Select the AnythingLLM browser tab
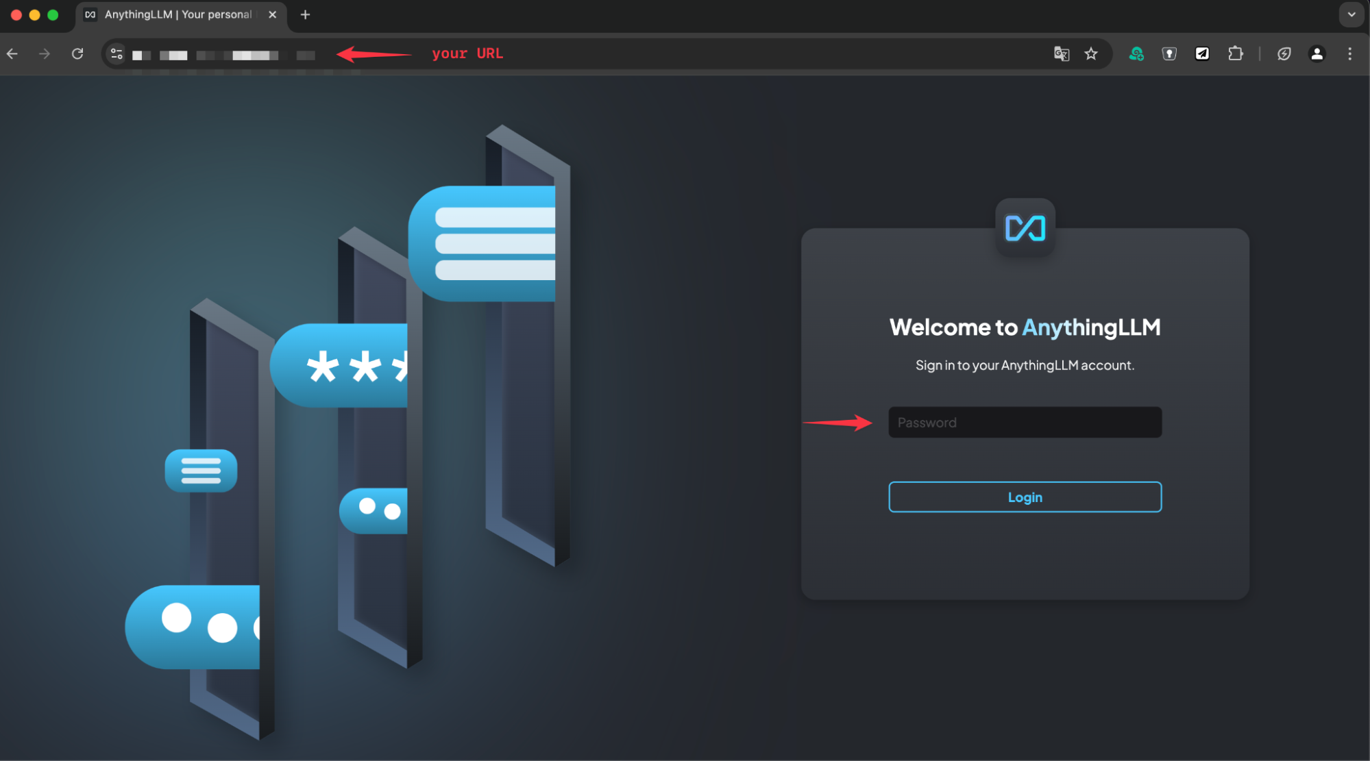The width and height of the screenshot is (1370, 761). pyautogui.click(x=180, y=15)
